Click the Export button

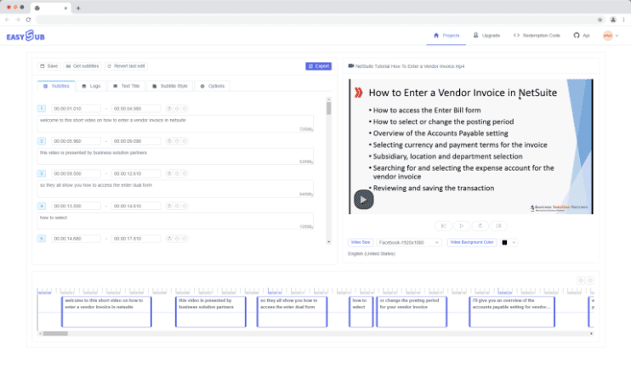[x=318, y=65]
